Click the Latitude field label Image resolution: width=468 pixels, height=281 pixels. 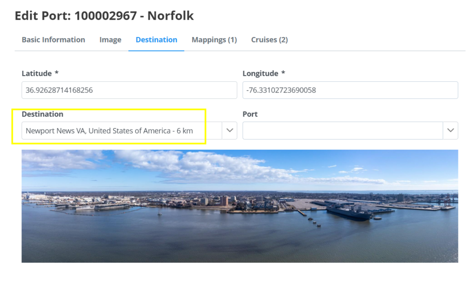[37, 73]
